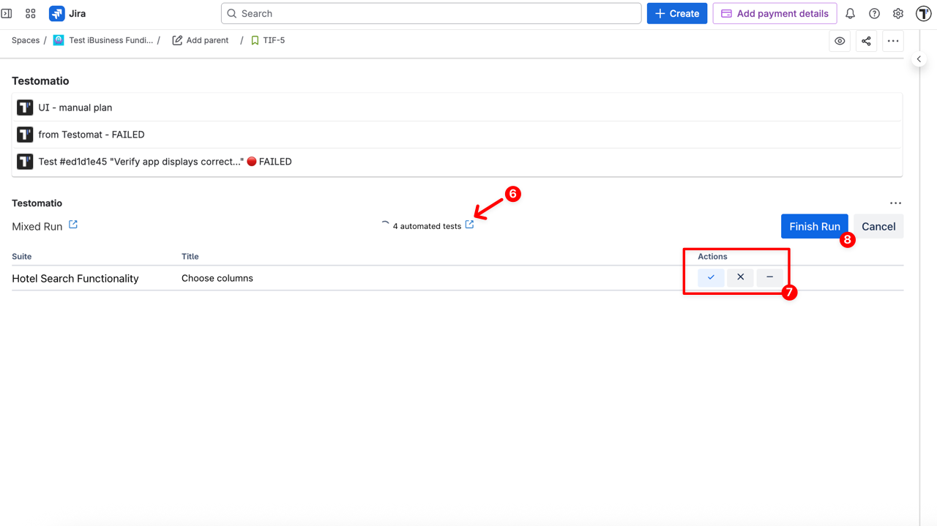The height and width of the screenshot is (526, 937).
Task: Open the Testomatio panel more options menu
Action: click(x=895, y=203)
